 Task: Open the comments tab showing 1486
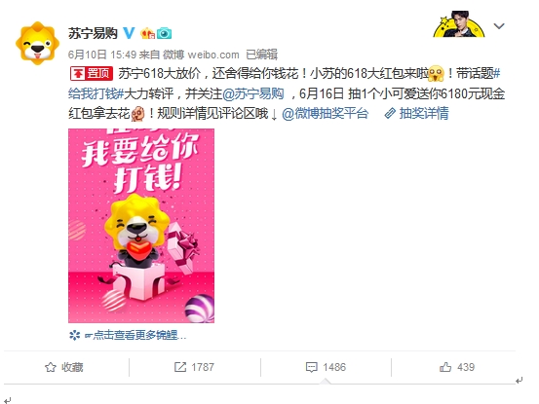[326, 367]
